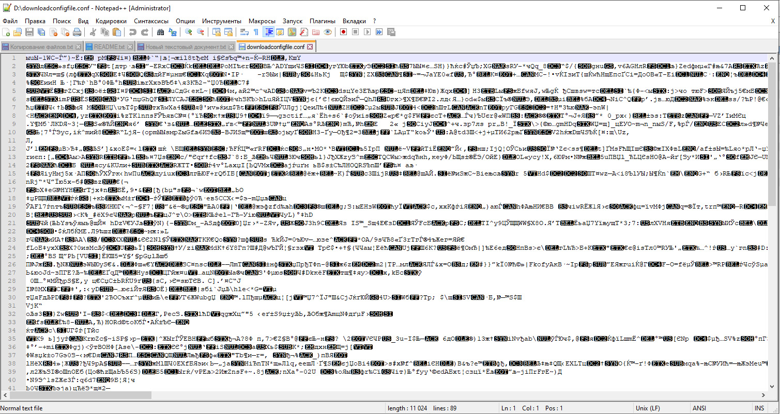Open the Запуск menu
780x414 pixels.
293,21
